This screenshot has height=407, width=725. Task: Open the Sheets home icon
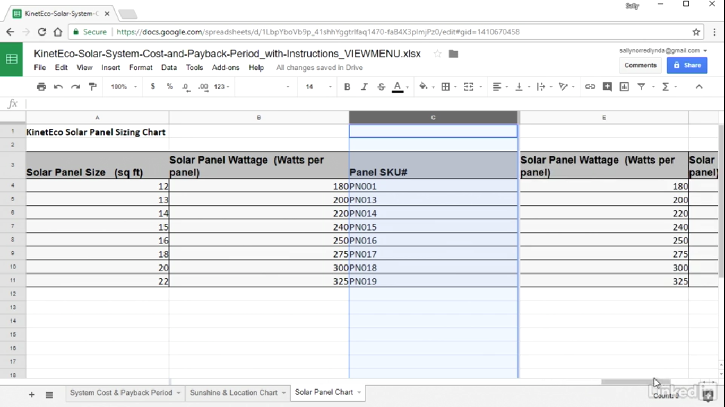point(11,59)
